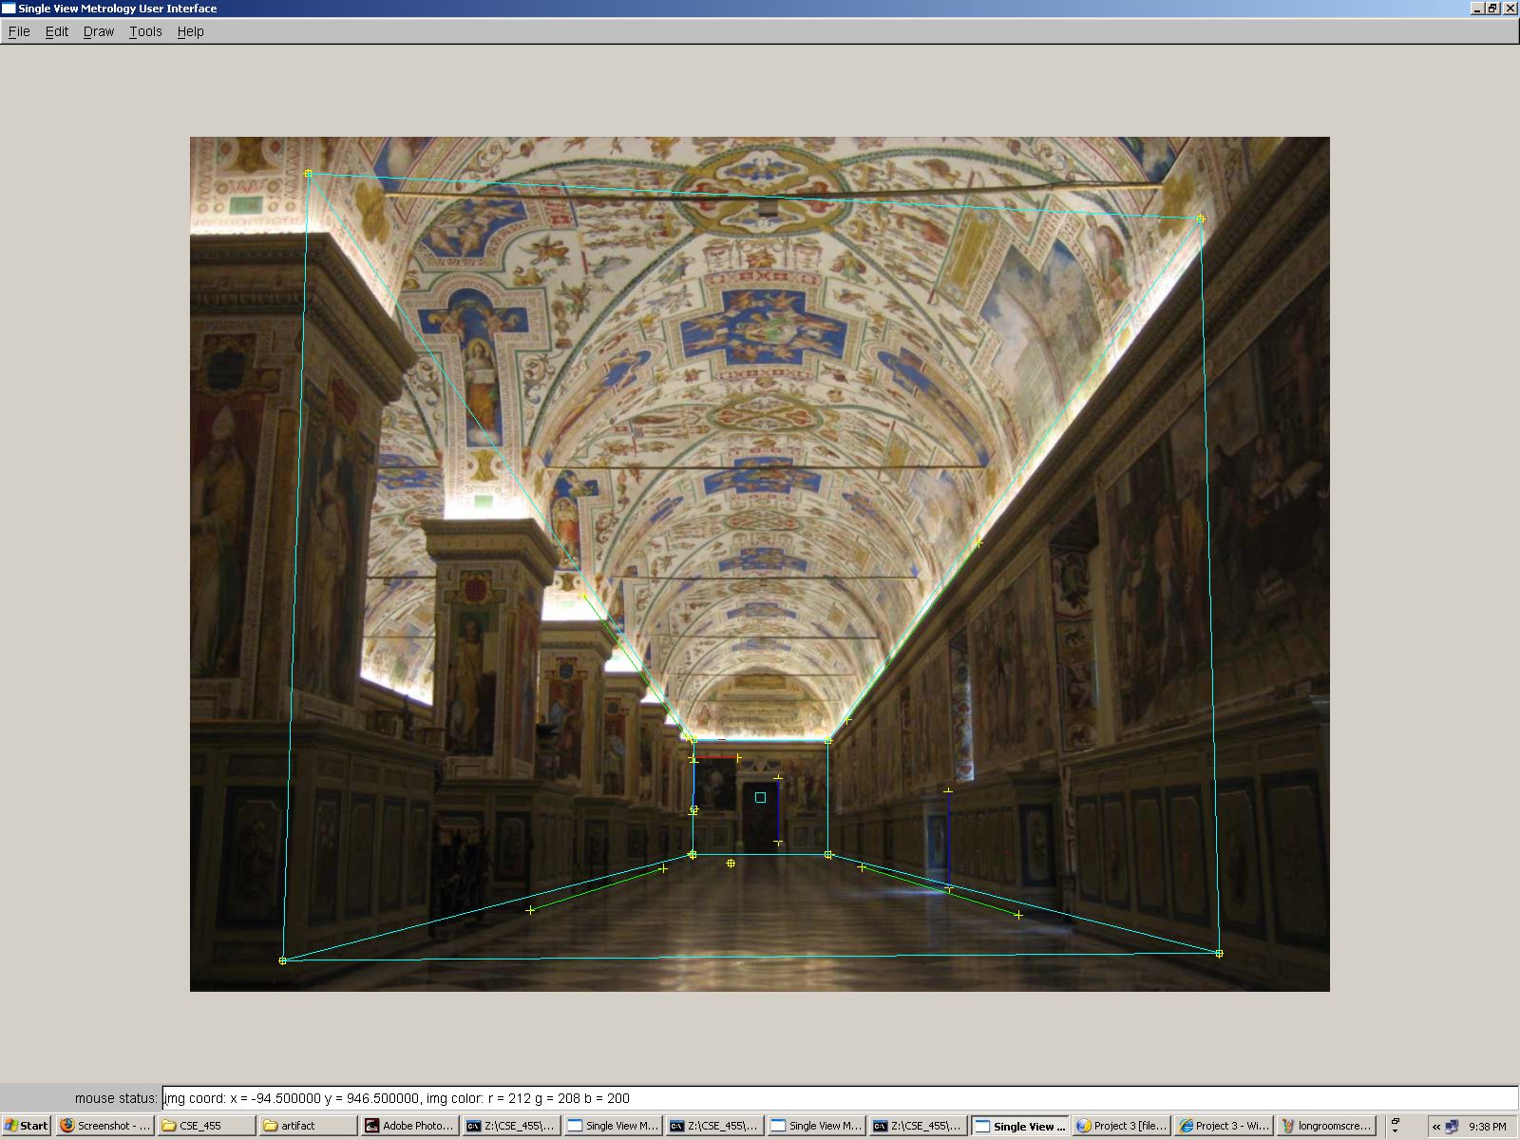This screenshot has height=1140, width=1520.
Task: Click the Windows Start button
Action: [x=27, y=1126]
